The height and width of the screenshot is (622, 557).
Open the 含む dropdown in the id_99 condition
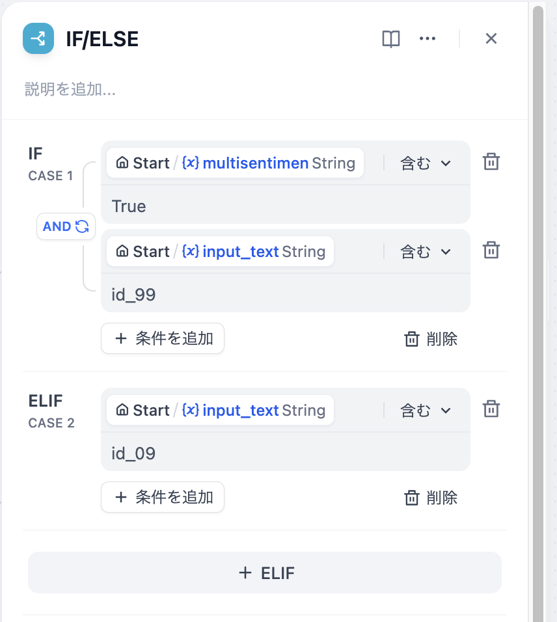(x=426, y=252)
